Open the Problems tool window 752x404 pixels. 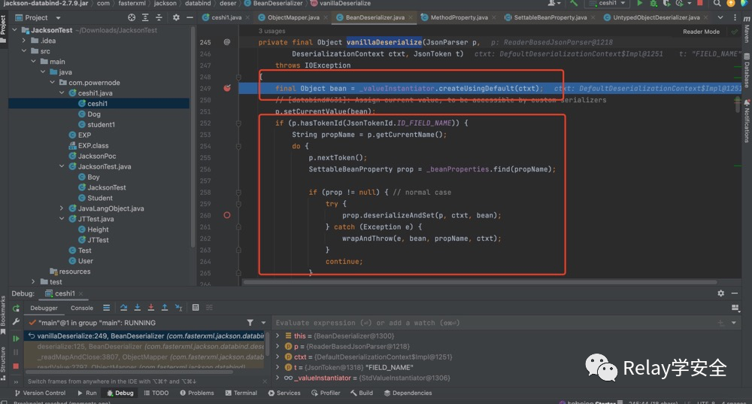(x=196, y=393)
